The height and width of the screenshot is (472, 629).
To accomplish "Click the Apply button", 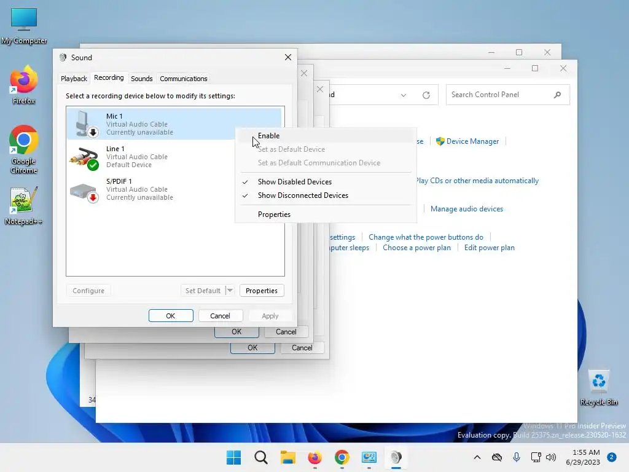I will 270,316.
